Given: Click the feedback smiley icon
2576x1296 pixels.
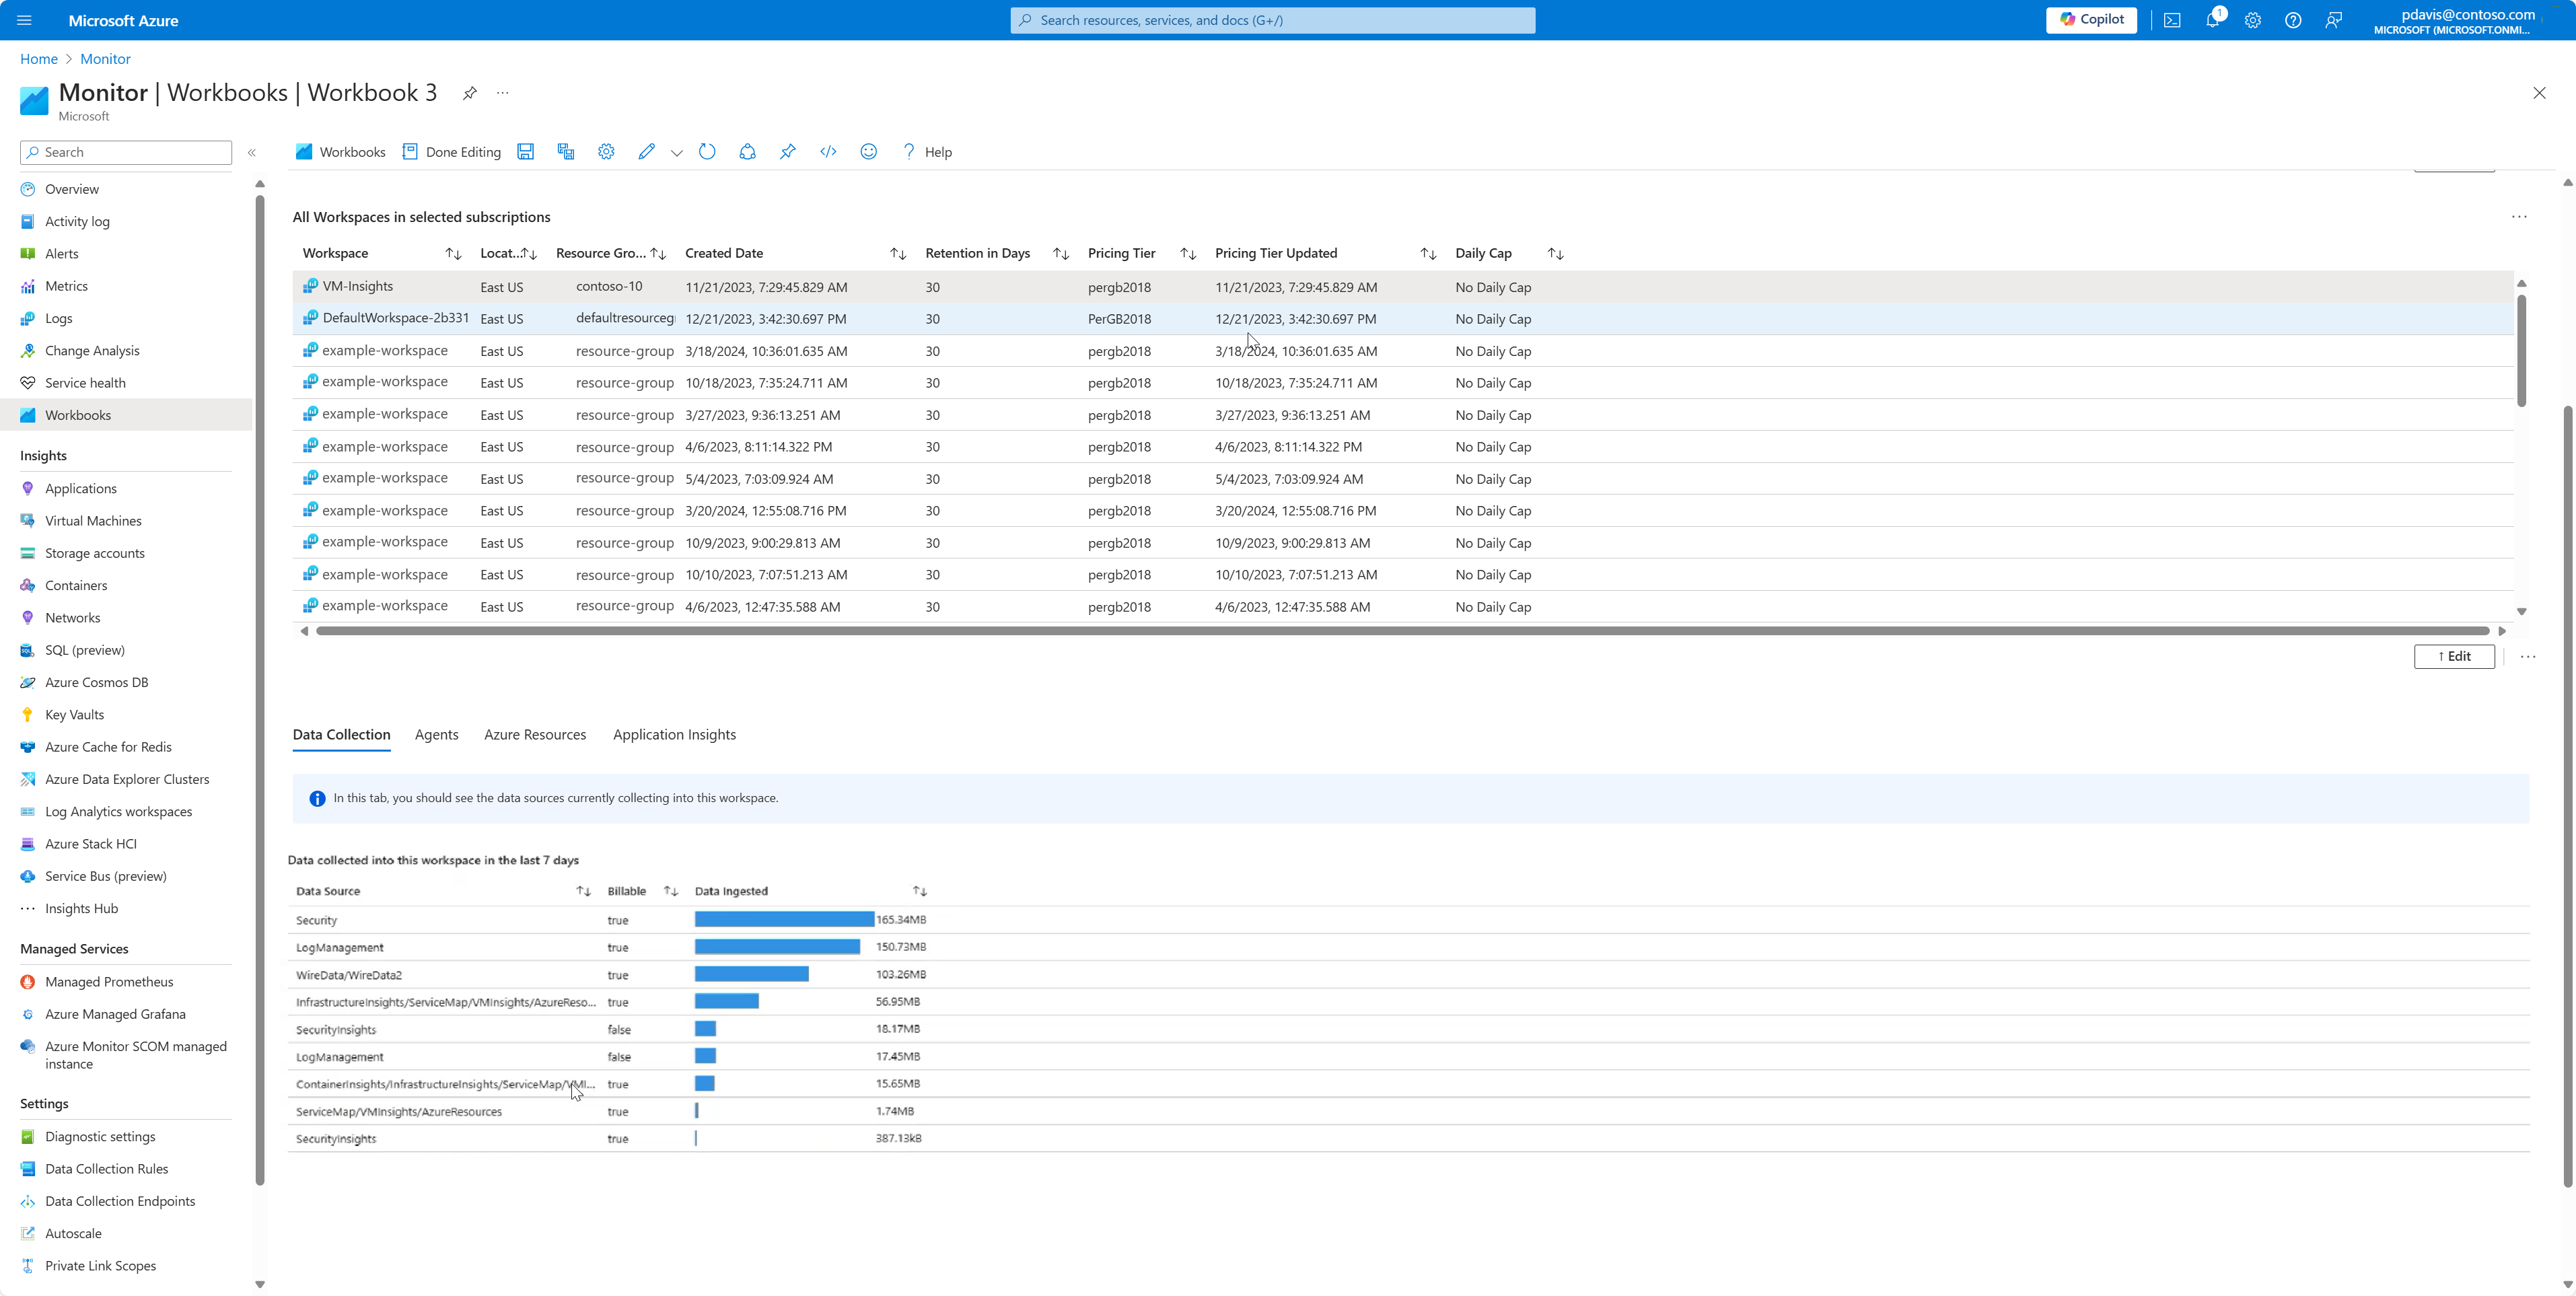Looking at the screenshot, I should (x=868, y=152).
